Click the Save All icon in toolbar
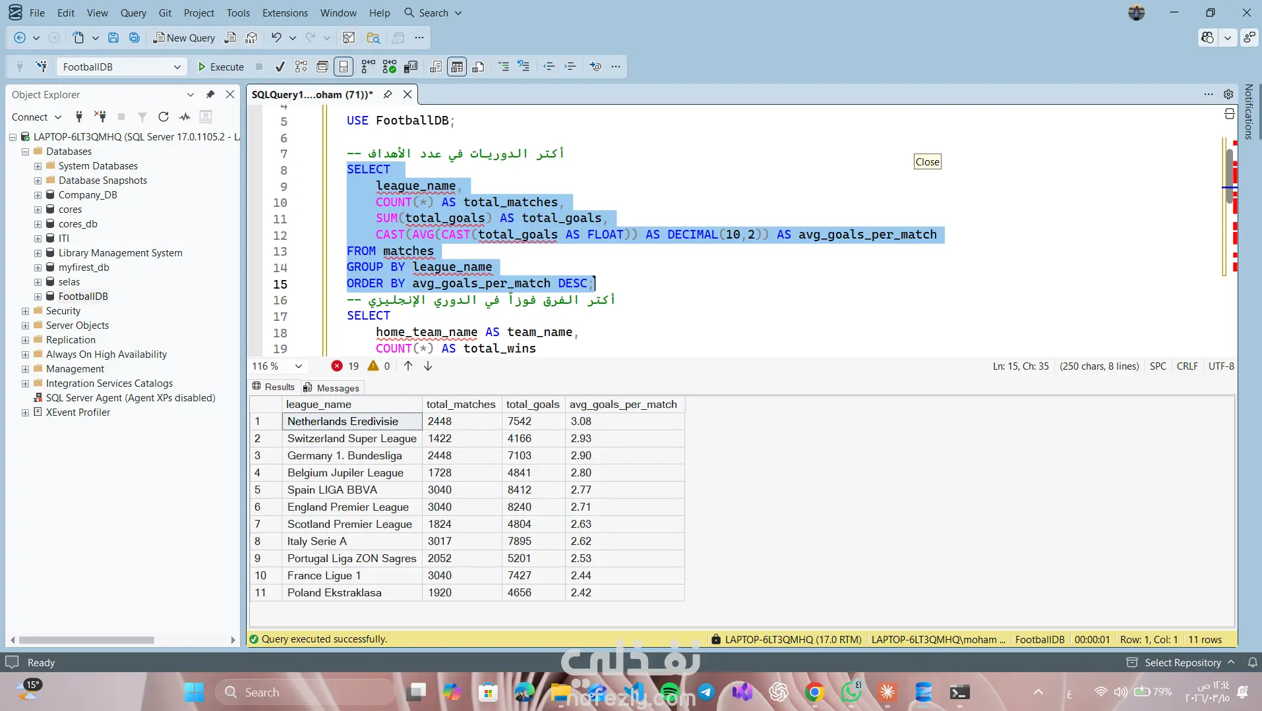The image size is (1262, 711). [135, 38]
